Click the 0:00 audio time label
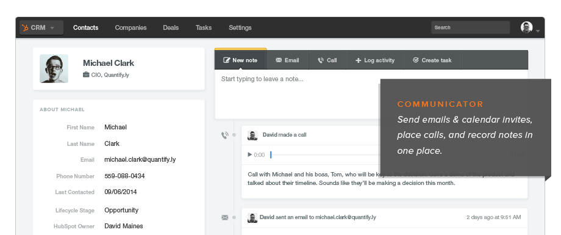Image resolution: width=561 pixels, height=235 pixels. click(259, 155)
